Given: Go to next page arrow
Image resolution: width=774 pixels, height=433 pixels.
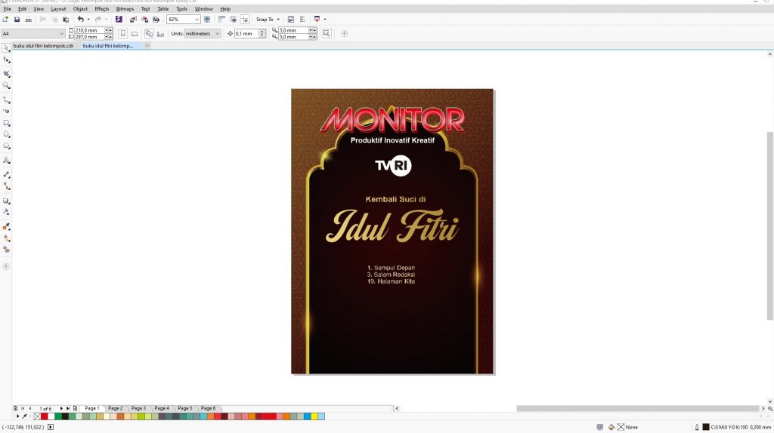Looking at the screenshot, I should click(x=61, y=408).
